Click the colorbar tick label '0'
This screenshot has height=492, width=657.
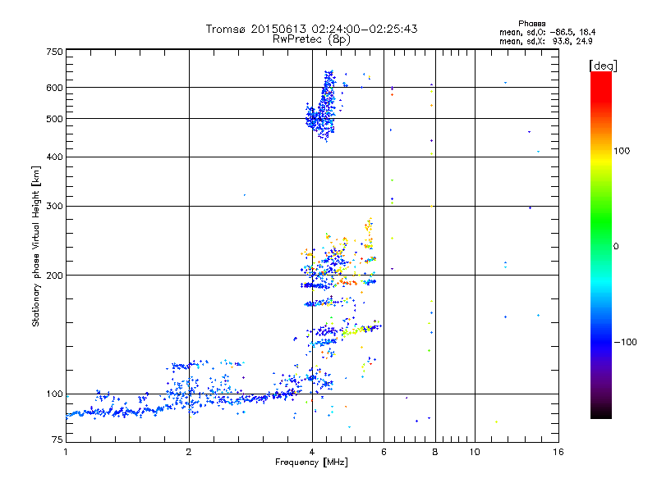click(615, 247)
